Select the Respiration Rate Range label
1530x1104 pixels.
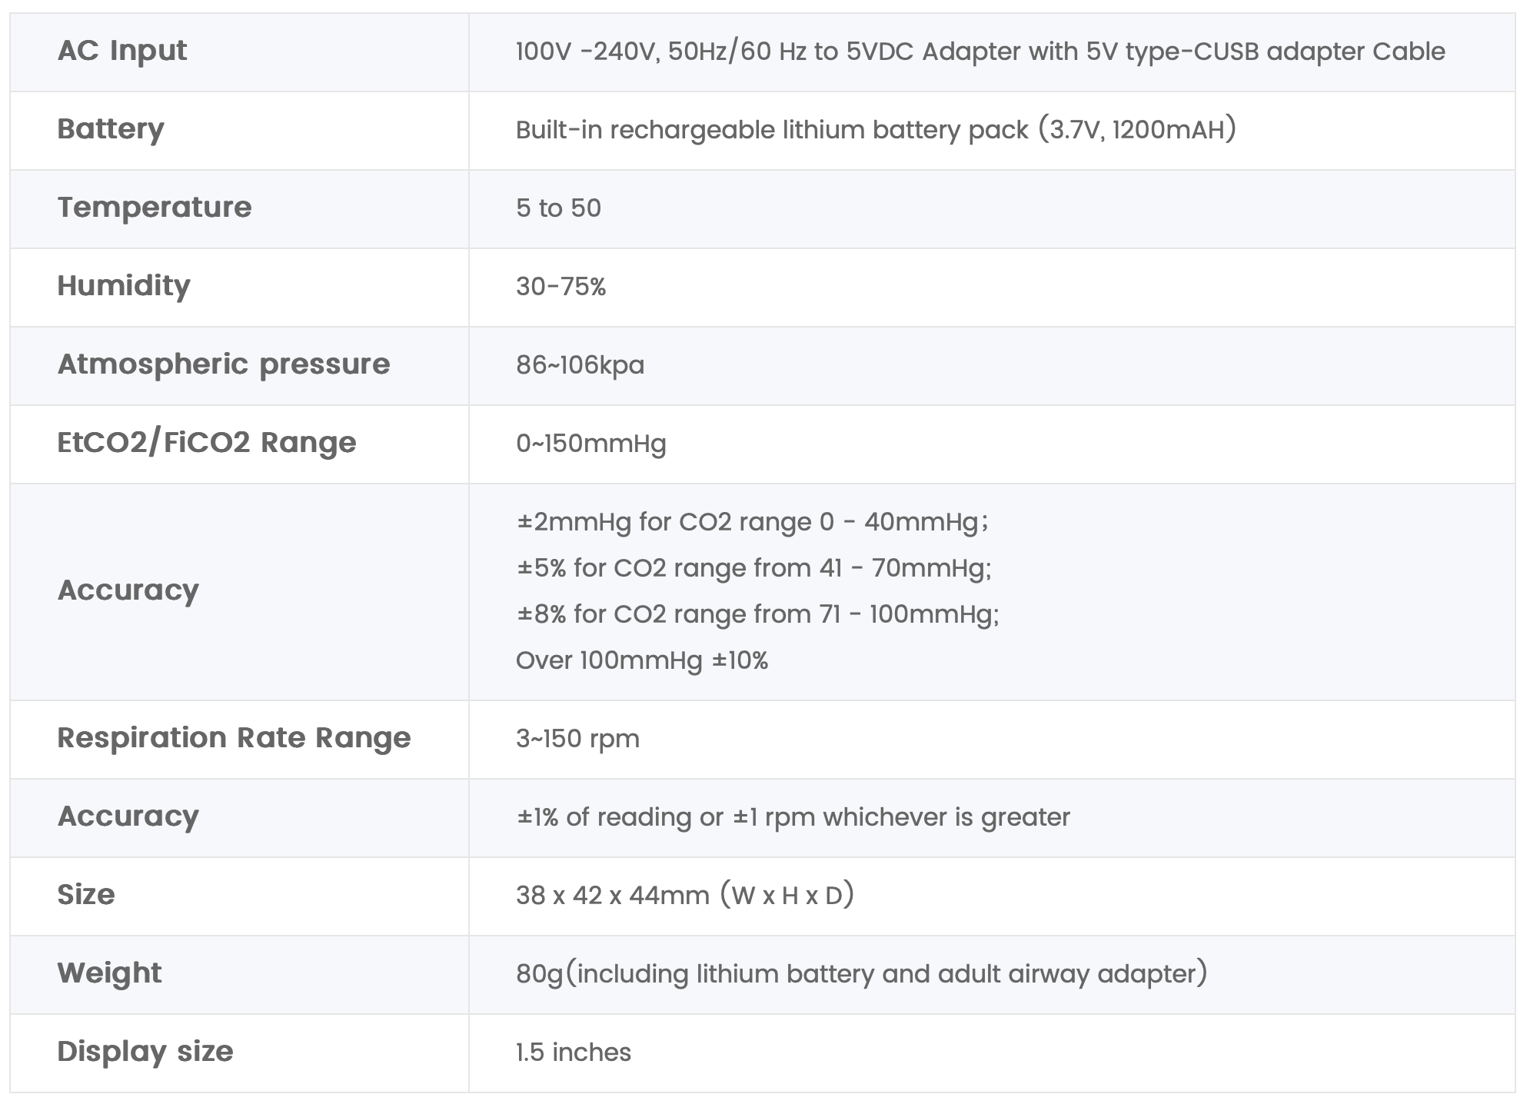coord(234,738)
